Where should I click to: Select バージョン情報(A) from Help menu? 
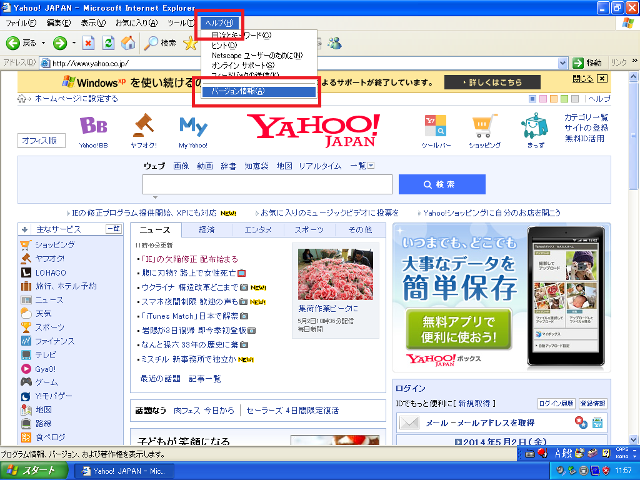tap(258, 91)
